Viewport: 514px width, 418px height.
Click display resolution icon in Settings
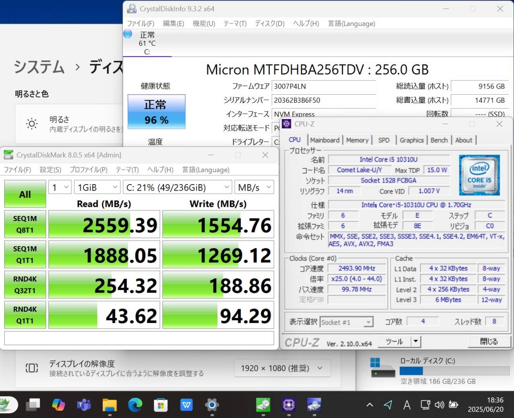pos(32,367)
